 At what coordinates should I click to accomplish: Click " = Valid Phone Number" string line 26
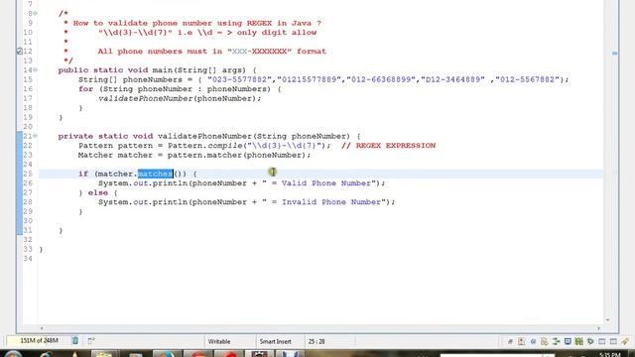[318, 182]
